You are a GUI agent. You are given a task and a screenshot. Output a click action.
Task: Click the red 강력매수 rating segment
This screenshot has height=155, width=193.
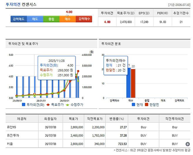(x=84, y=19)
